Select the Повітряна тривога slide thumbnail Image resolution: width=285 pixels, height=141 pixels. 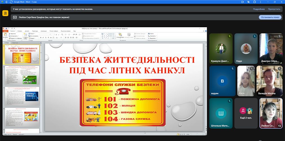(x=22, y=96)
